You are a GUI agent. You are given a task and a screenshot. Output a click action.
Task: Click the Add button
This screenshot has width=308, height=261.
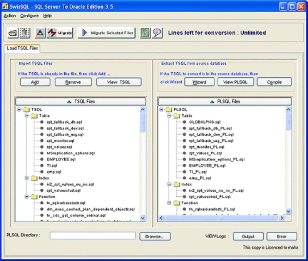point(35,82)
